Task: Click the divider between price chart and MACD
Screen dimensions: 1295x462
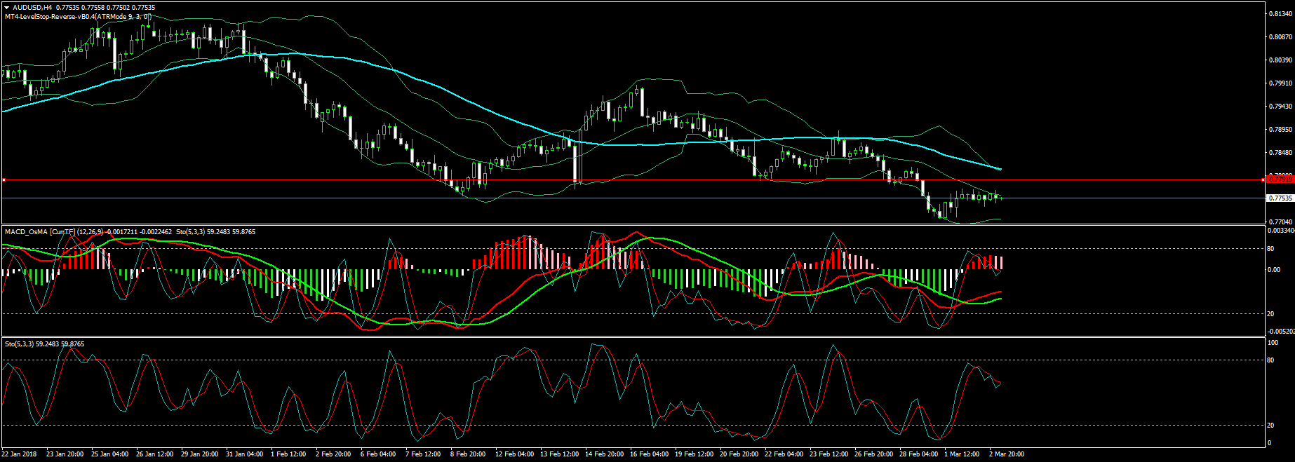Action: [631, 225]
